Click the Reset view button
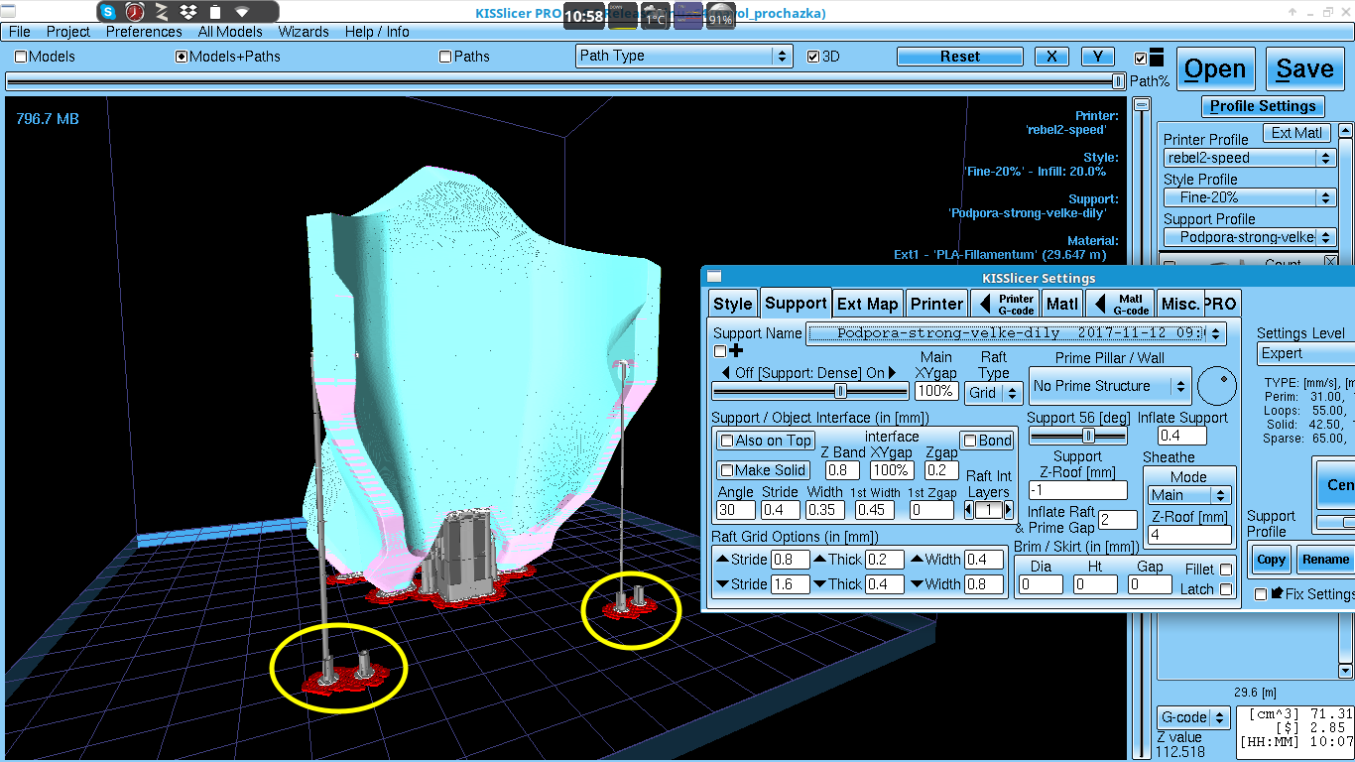 point(960,57)
